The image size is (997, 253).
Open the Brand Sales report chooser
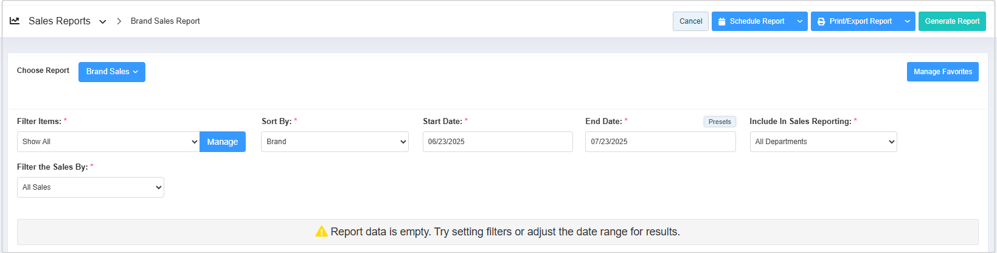point(112,72)
